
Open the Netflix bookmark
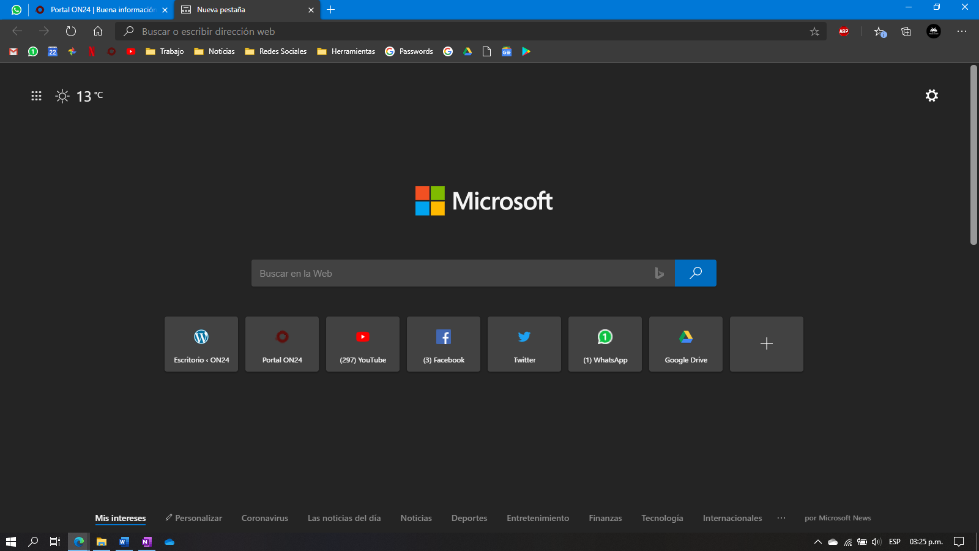(x=92, y=51)
